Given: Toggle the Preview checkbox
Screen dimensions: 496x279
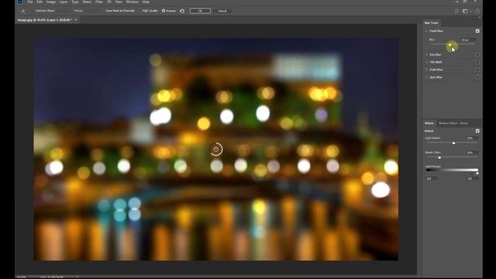Looking at the screenshot, I should click(164, 11).
